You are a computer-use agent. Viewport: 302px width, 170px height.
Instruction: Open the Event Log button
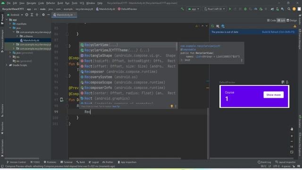[264, 162]
